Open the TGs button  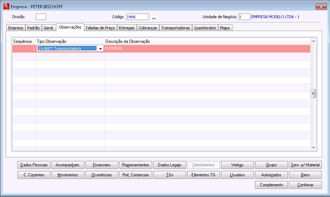[x=170, y=175]
